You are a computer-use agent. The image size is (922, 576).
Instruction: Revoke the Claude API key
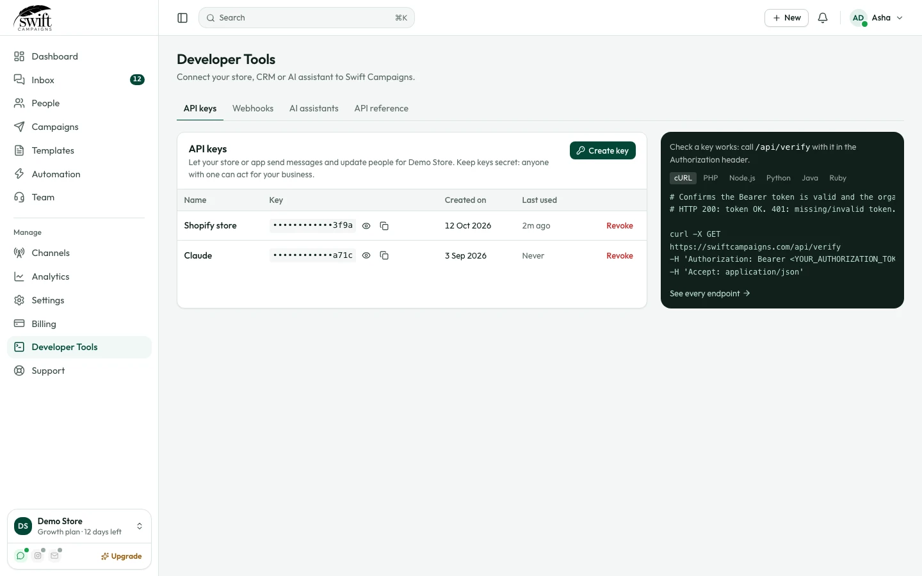tap(620, 255)
